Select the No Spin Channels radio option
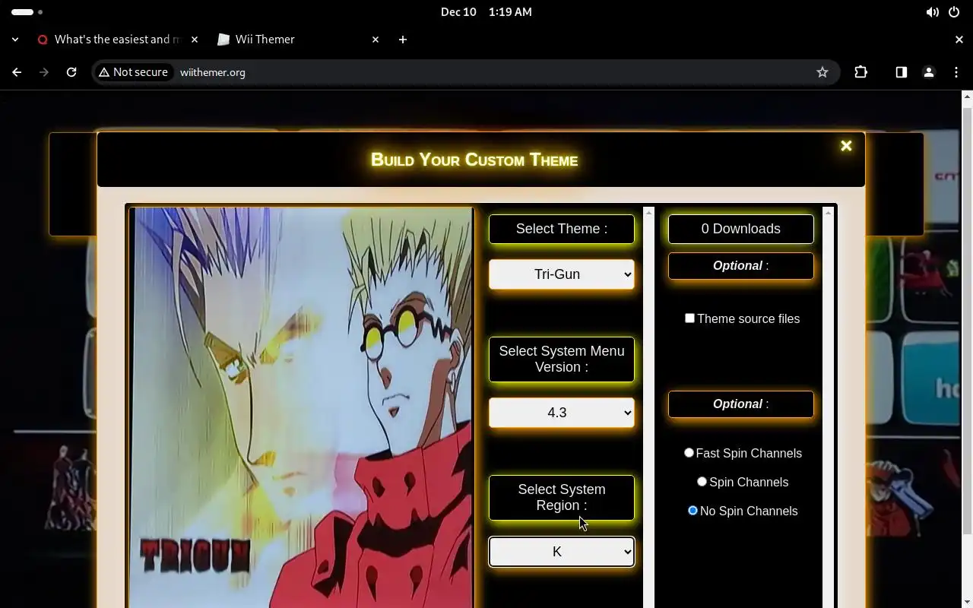The height and width of the screenshot is (608, 973). coord(693,510)
